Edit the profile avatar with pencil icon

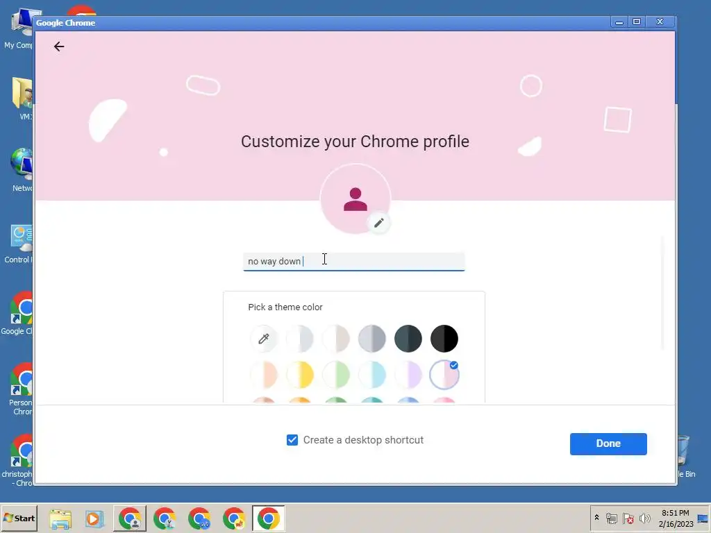[378, 223]
